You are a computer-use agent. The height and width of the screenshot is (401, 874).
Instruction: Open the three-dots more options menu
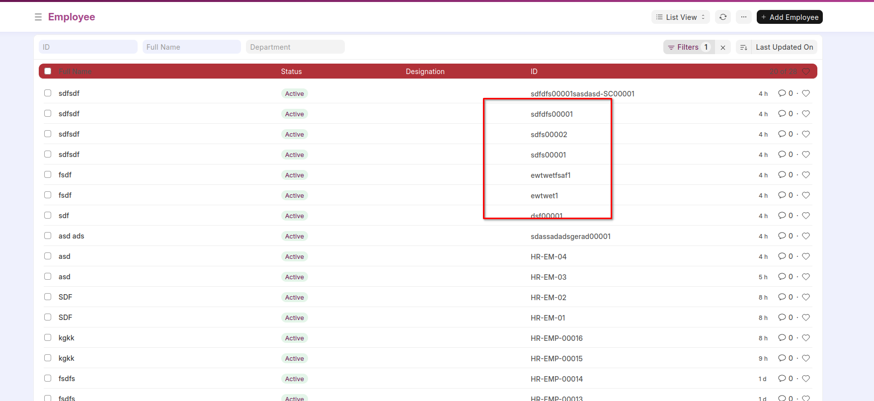[743, 17]
